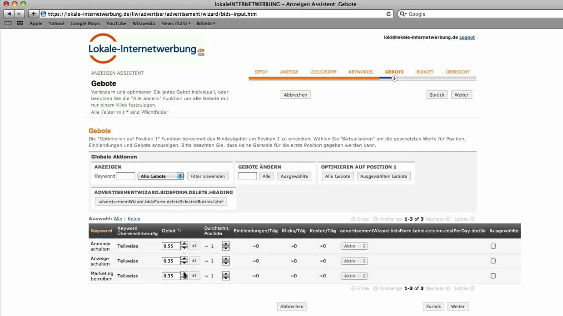Image resolution: width=563 pixels, height=316 pixels.
Task: Click the bottom Weiter button
Action: pyautogui.click(x=458, y=306)
